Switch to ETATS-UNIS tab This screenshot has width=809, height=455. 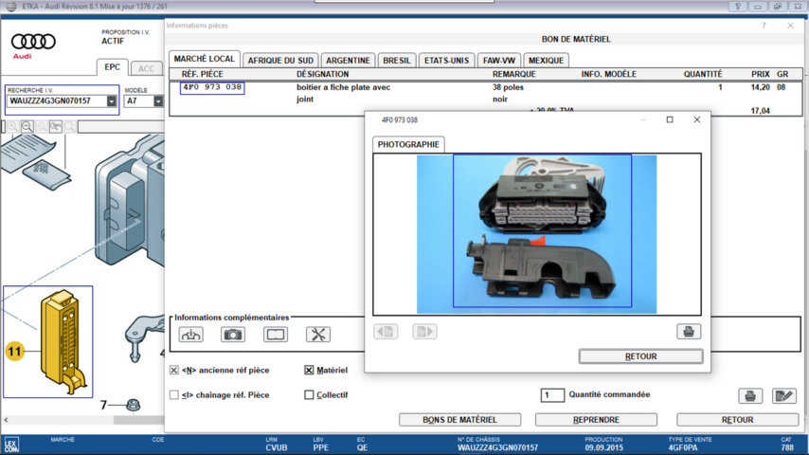point(447,61)
